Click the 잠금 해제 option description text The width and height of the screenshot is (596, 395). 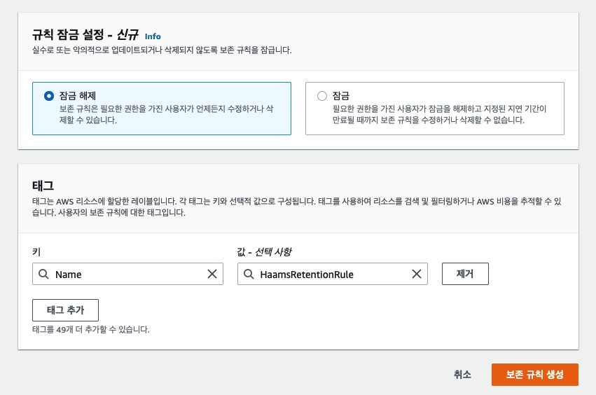click(x=166, y=114)
